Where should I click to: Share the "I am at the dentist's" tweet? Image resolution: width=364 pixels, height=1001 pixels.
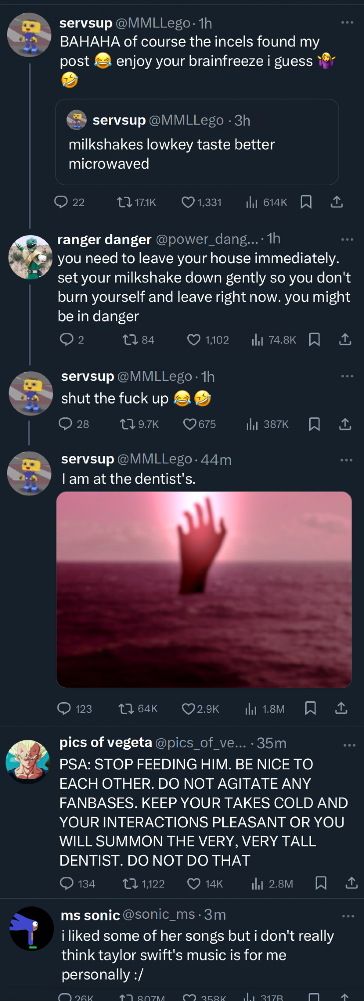341,708
